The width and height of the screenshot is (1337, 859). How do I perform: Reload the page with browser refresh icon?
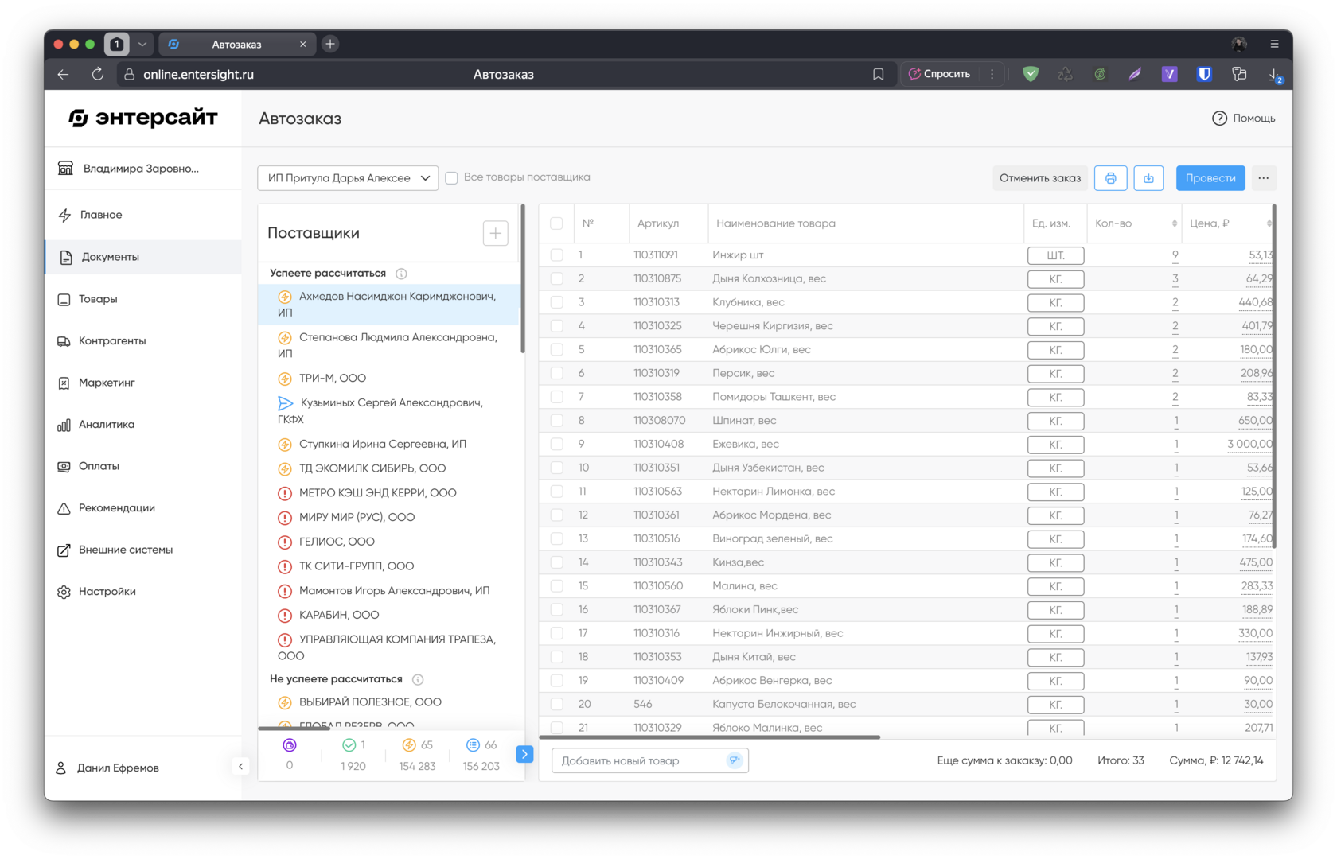coord(98,74)
